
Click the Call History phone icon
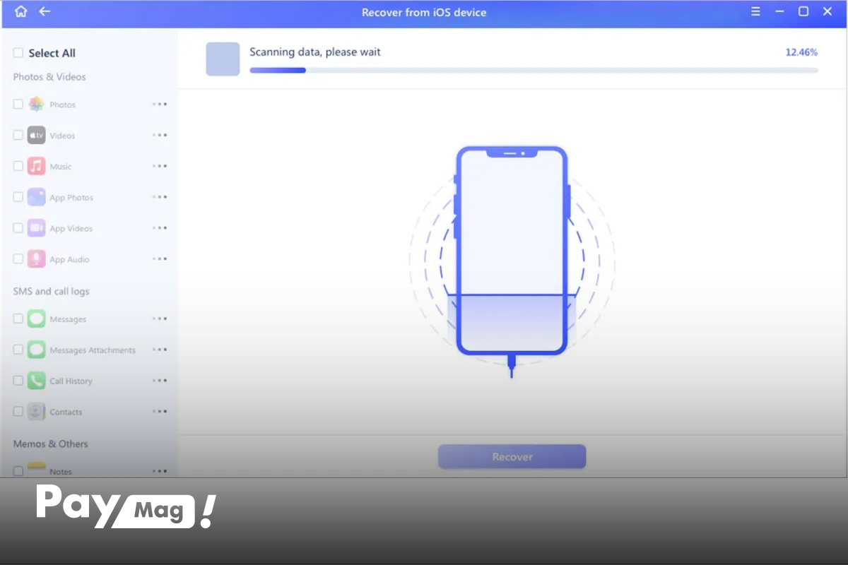click(36, 381)
